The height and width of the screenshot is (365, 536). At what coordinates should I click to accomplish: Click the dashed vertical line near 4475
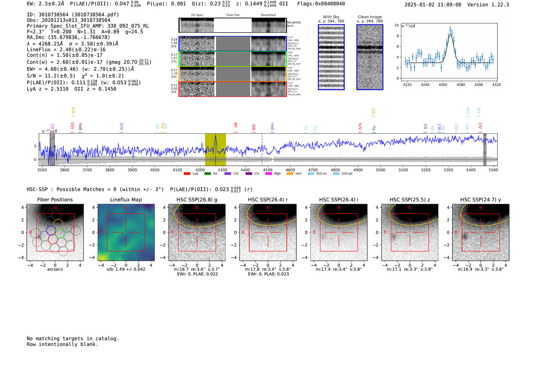coord(262,149)
